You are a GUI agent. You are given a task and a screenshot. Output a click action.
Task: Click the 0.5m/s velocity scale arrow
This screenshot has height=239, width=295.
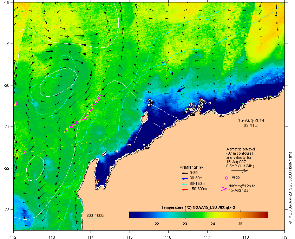click(x=240, y=171)
